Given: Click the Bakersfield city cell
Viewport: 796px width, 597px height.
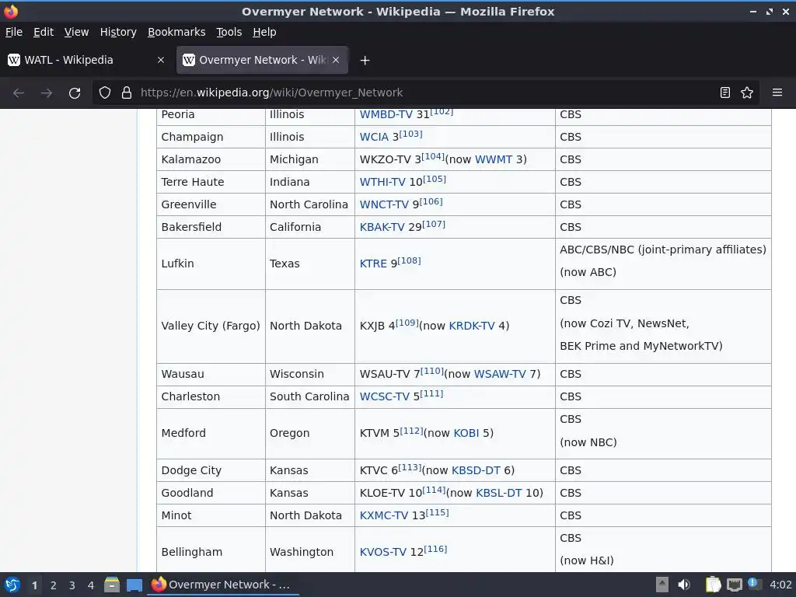Looking at the screenshot, I should (x=211, y=227).
